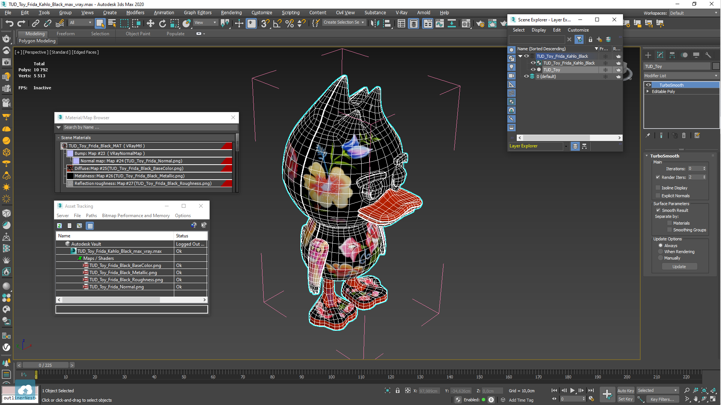This screenshot has height=405, width=721.
Task: Click Refresh icon in Asset Tracking
Action: 59,225
